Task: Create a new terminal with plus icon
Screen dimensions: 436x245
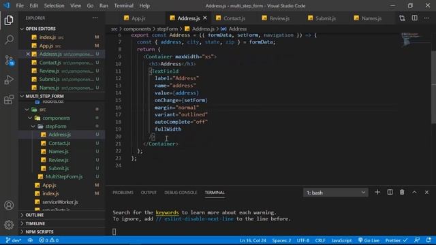Action: [x=377, y=192]
